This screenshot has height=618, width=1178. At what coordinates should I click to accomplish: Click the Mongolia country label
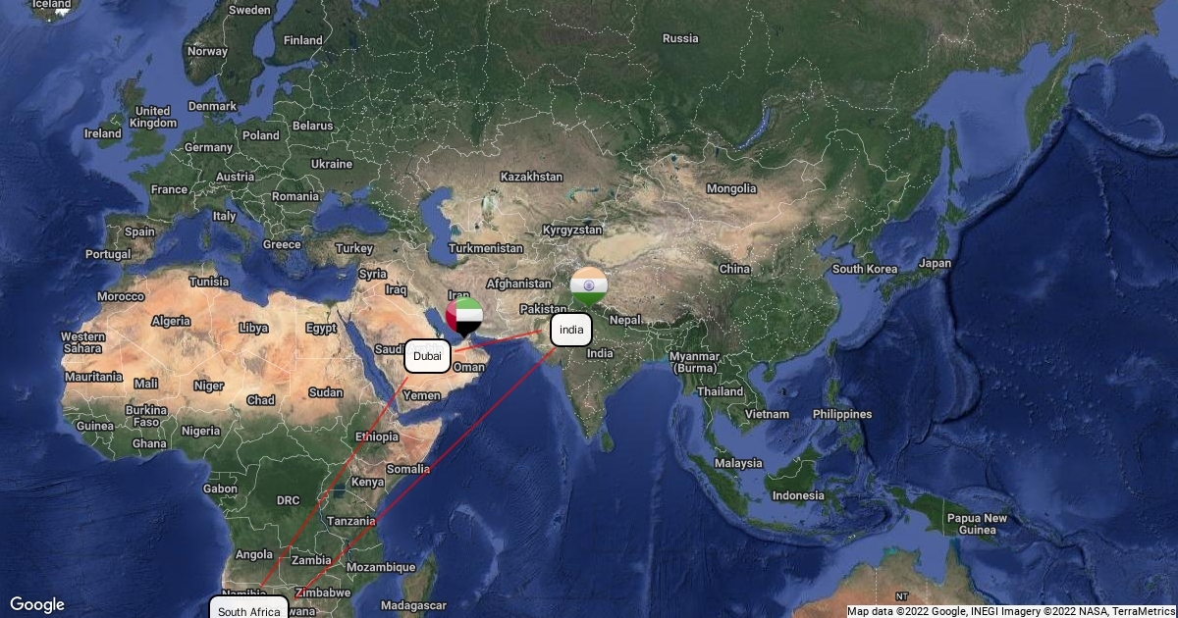(x=731, y=188)
